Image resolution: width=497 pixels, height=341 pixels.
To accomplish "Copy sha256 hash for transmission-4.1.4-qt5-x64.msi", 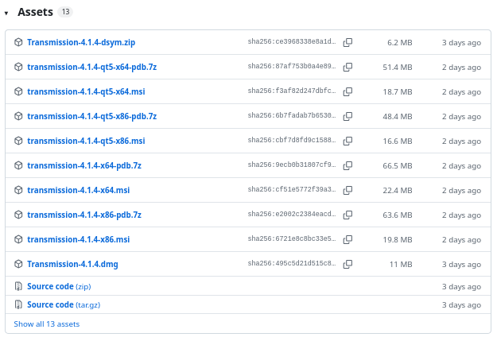I will coord(348,91).
